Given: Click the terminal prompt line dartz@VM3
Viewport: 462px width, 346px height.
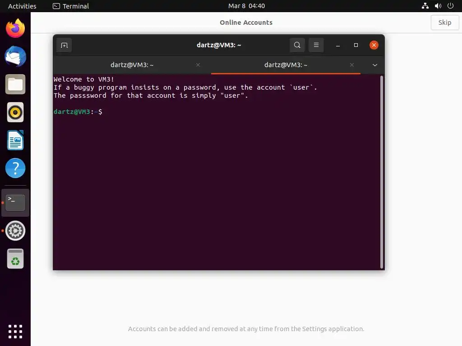Looking at the screenshot, I should 78,112.
